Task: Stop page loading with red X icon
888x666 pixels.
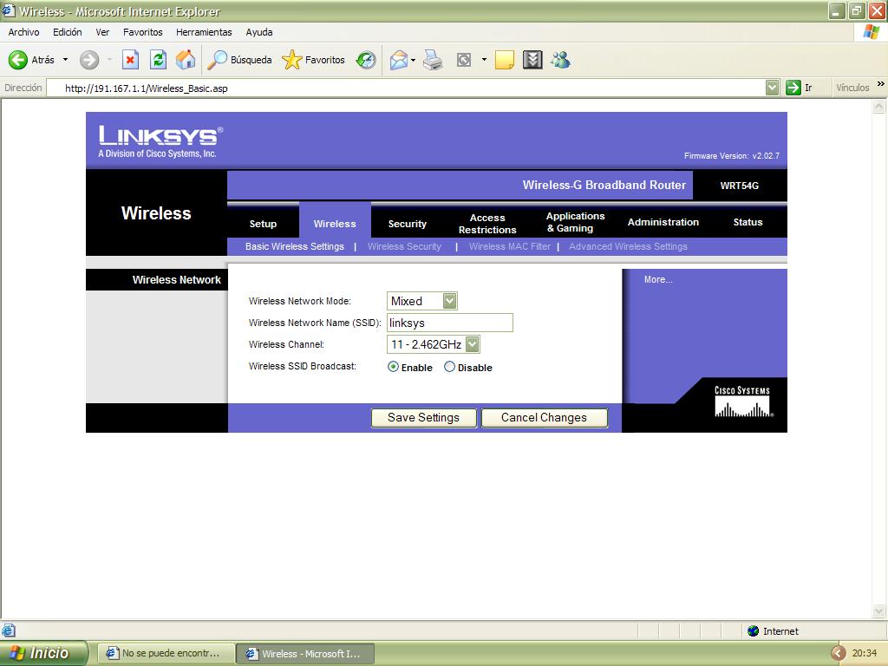Action: click(x=130, y=60)
